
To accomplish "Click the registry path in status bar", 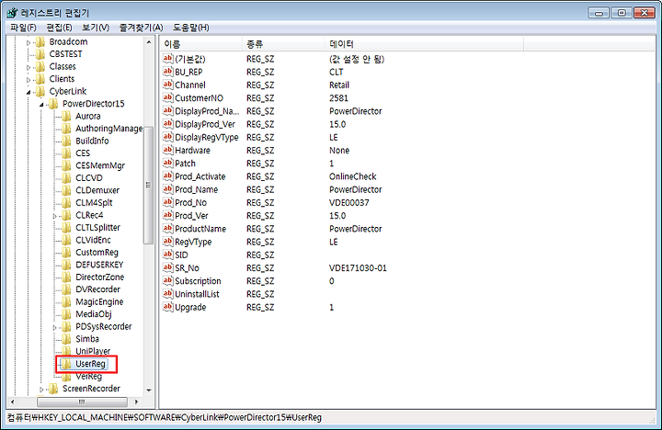I will click(165, 418).
